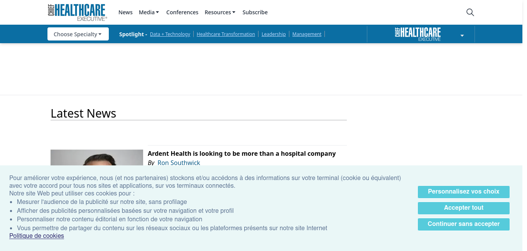Go to the Conferences page
The height and width of the screenshot is (251, 527).
click(x=182, y=12)
